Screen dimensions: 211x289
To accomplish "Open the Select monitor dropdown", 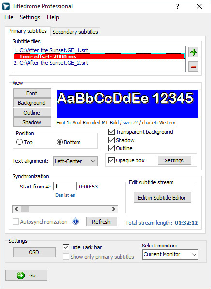I will (x=170, y=254).
